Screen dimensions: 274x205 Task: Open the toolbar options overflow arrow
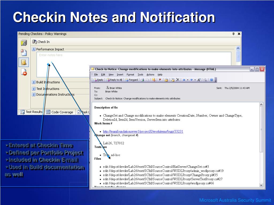[x=216, y=80]
